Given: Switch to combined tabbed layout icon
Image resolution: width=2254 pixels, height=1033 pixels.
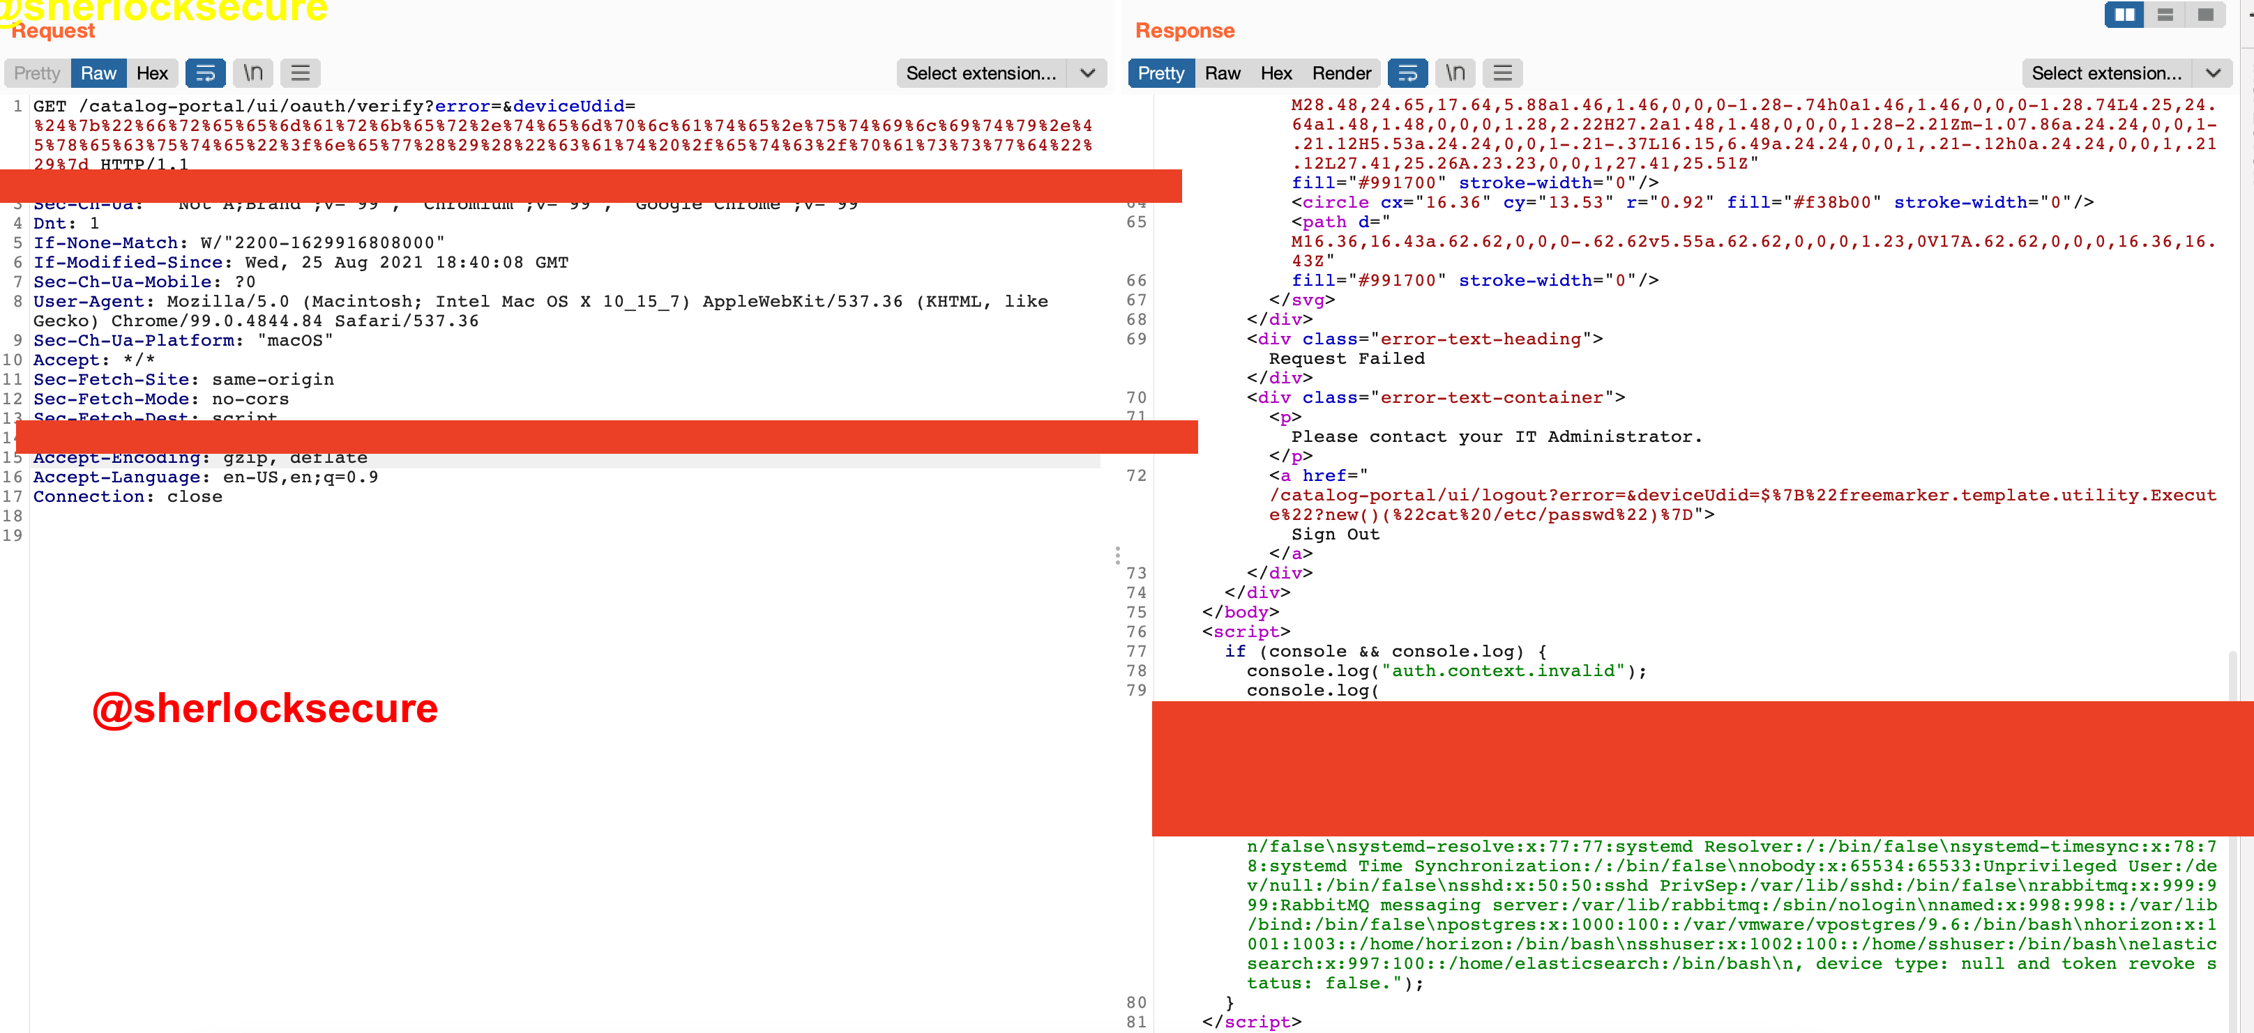Looking at the screenshot, I should pos(2205,15).
